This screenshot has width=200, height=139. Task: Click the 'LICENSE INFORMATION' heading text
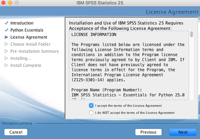(x=94, y=35)
